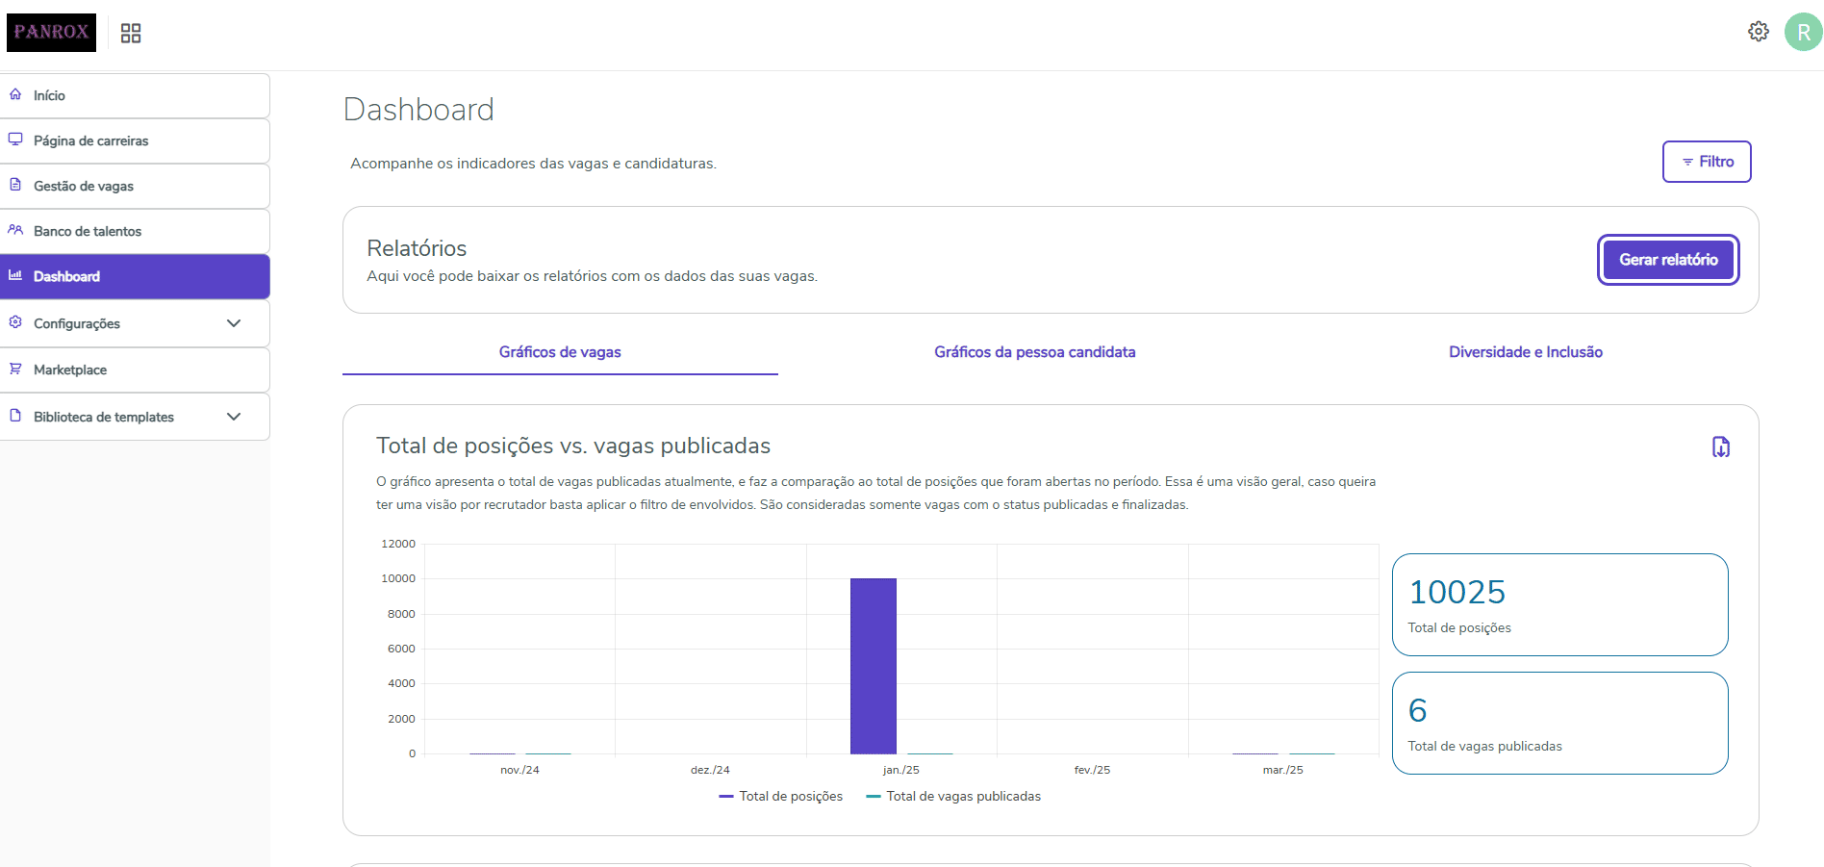This screenshot has width=1824, height=867.
Task: Click the Gestão de vagas document icon
Action: [x=15, y=185]
